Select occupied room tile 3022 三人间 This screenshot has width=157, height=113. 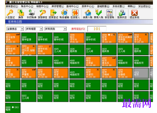pyautogui.click(x=29, y=50)
